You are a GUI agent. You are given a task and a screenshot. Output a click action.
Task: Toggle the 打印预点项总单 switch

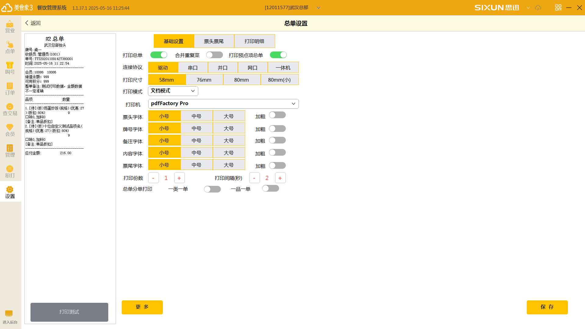click(x=278, y=55)
